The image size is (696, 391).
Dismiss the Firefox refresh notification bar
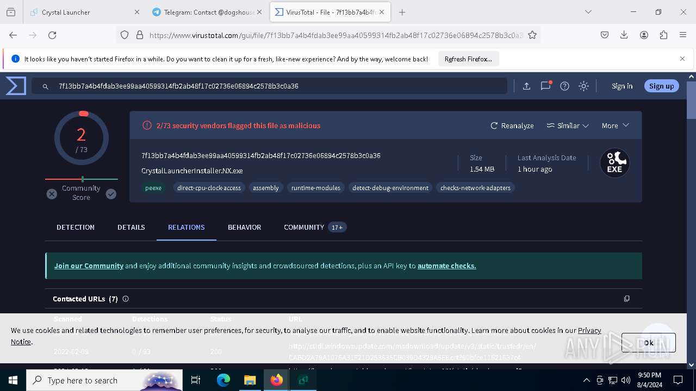pos(682,59)
